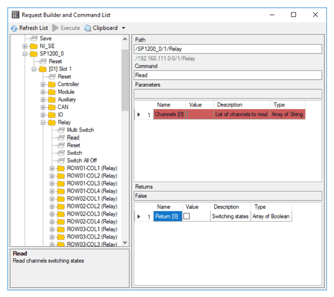Viewport: 334px width, 297px height.
Task: Select the Reset command under Slot 1
Action: coord(64,76)
